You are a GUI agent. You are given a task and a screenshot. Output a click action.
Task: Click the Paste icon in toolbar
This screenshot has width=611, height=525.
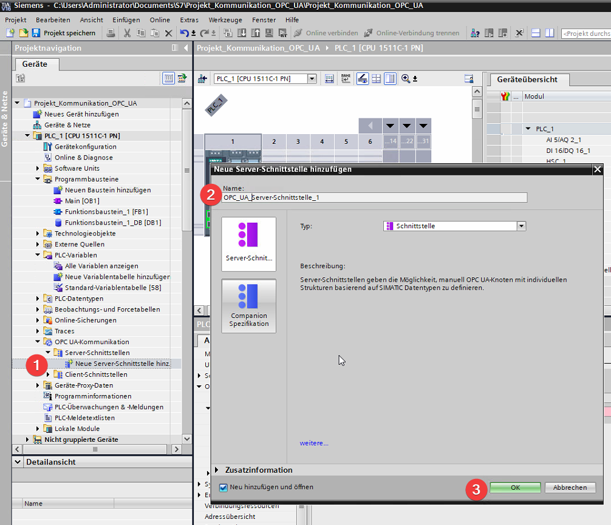coord(155,33)
